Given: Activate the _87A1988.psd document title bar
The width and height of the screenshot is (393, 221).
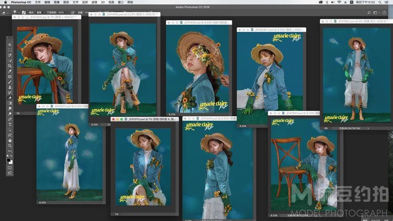Looking at the screenshot, I should 124,14.
